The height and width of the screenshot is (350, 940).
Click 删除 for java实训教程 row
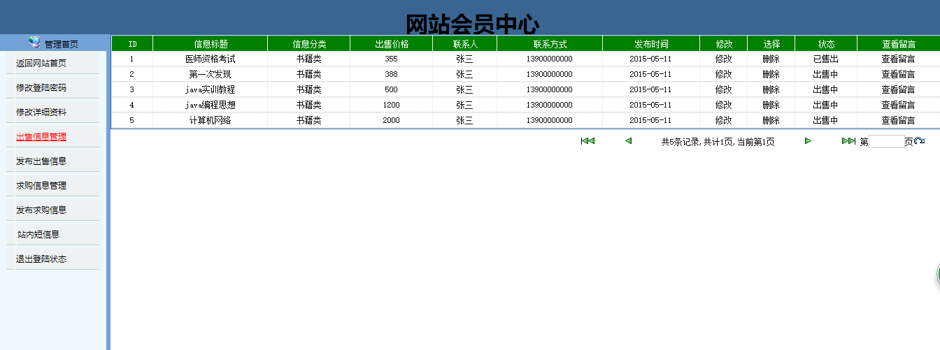click(771, 89)
